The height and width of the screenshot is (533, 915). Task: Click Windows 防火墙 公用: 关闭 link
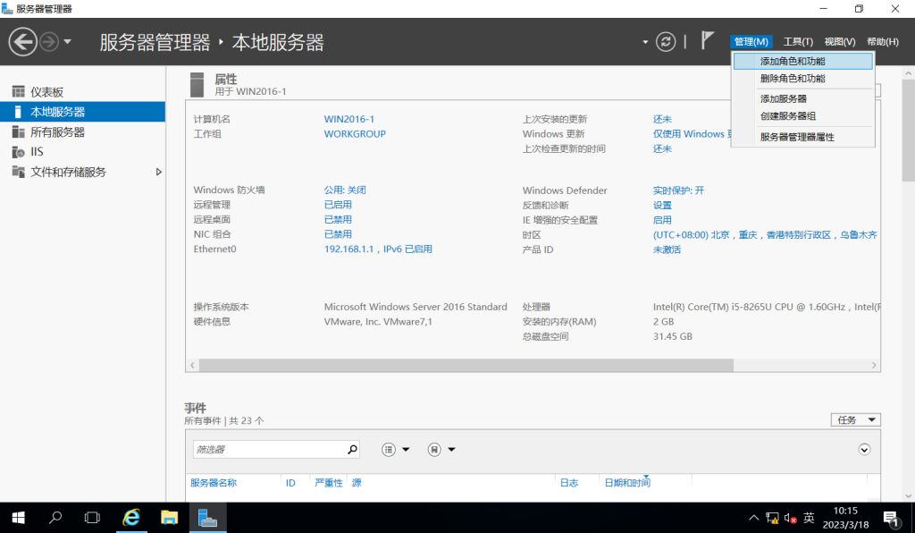(x=345, y=190)
